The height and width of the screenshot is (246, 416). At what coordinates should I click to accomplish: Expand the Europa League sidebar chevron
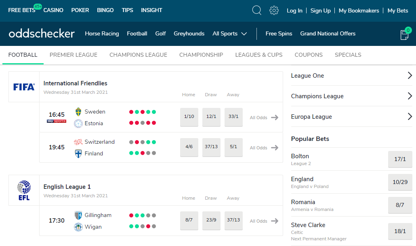click(x=410, y=117)
